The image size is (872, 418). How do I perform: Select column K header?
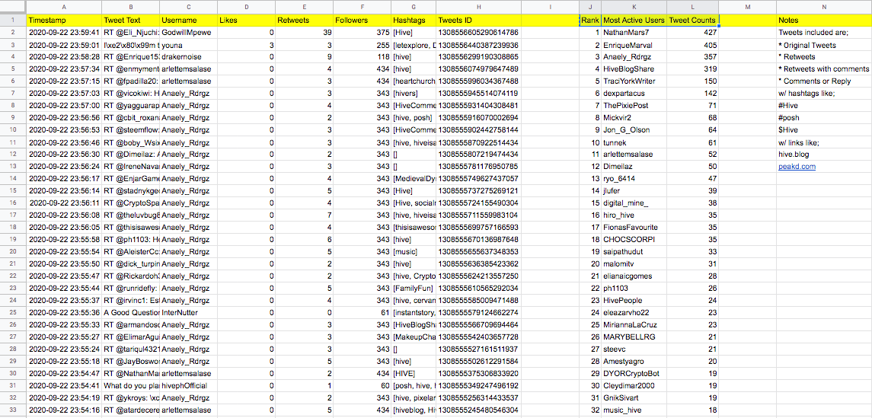[634, 7]
